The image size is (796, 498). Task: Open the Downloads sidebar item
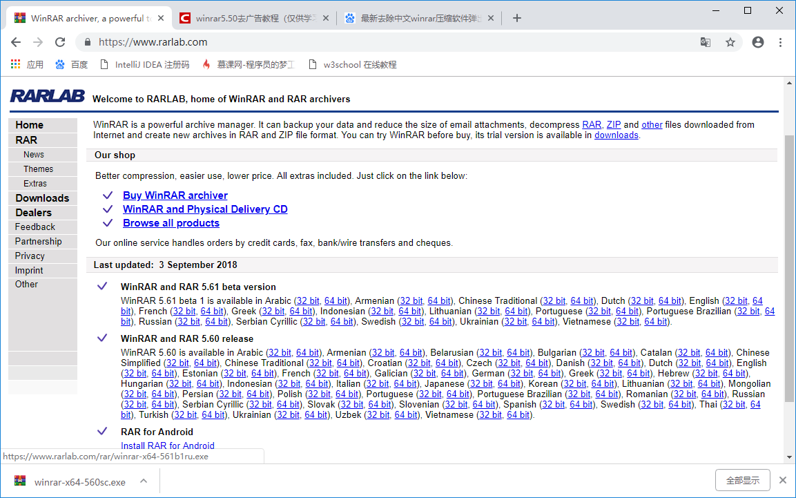(42, 198)
